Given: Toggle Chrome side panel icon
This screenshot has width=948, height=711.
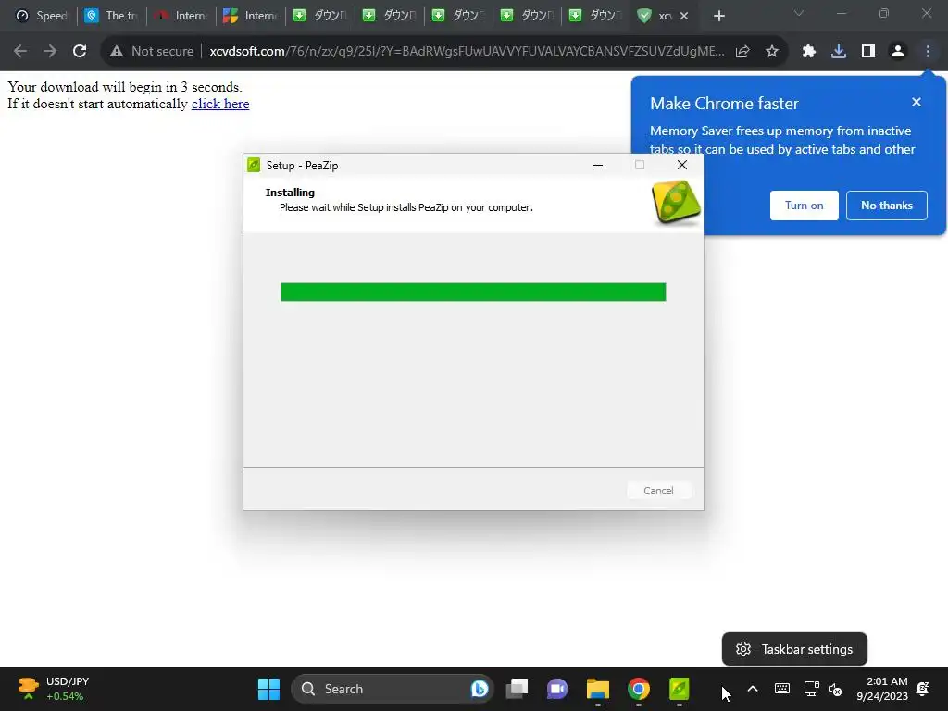Looking at the screenshot, I should [x=868, y=52].
